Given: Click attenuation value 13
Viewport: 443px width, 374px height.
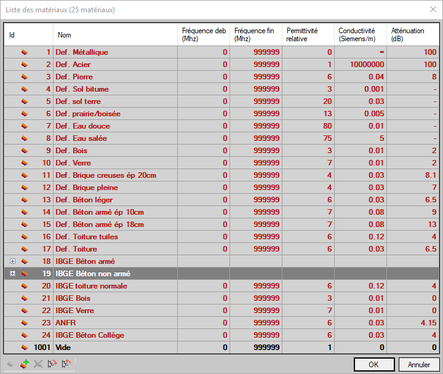Looking at the screenshot, I should coord(433,225).
